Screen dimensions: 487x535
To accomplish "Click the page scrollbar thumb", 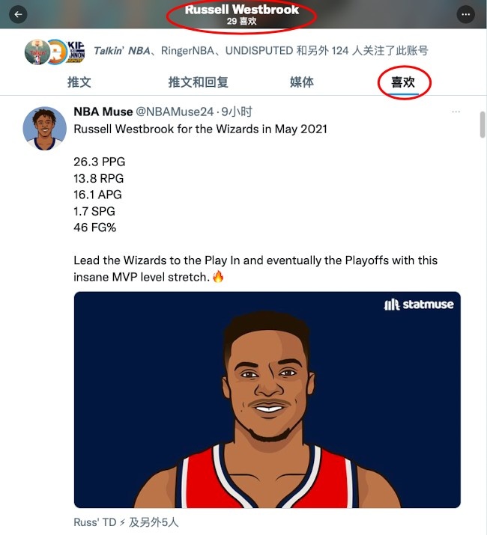I will (483, 124).
